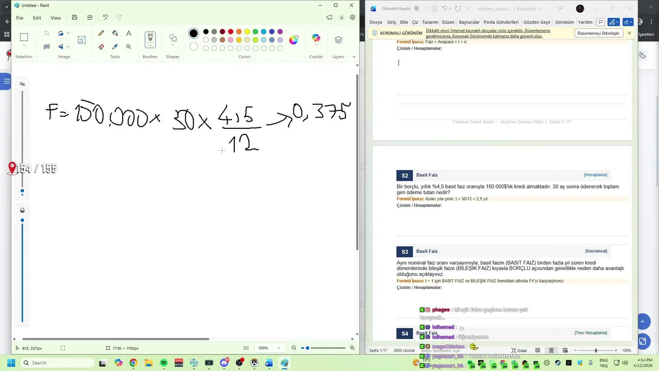Close the Korumalı Görünüm warning bar
This screenshot has height=371, width=659.
click(x=629, y=33)
